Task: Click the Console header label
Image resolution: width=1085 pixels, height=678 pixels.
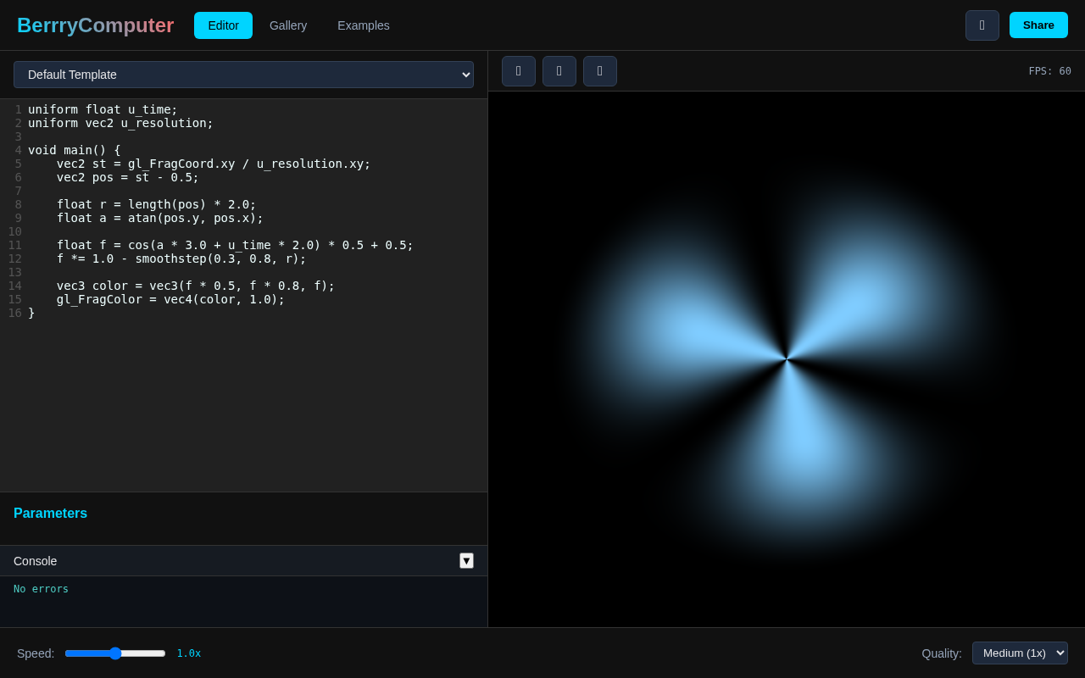Action: click(36, 561)
